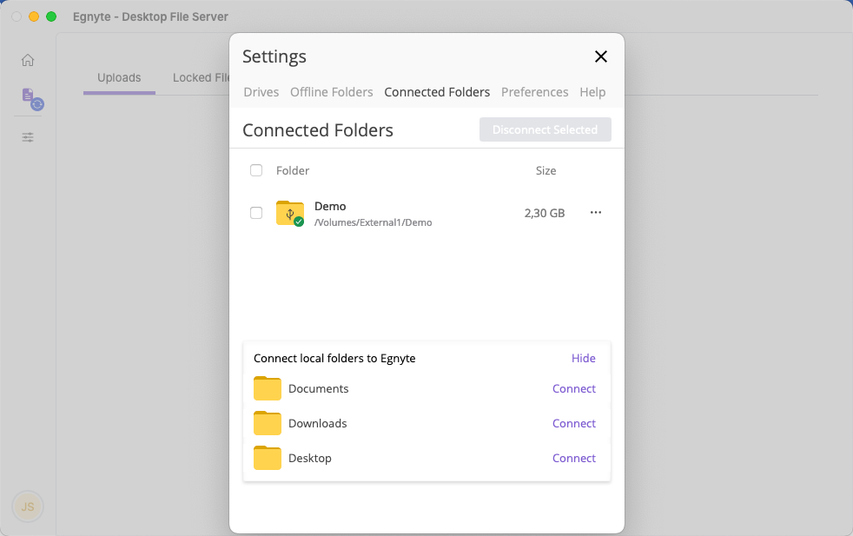Click the Demo folder icon
The width and height of the screenshot is (853, 536).
tap(290, 213)
